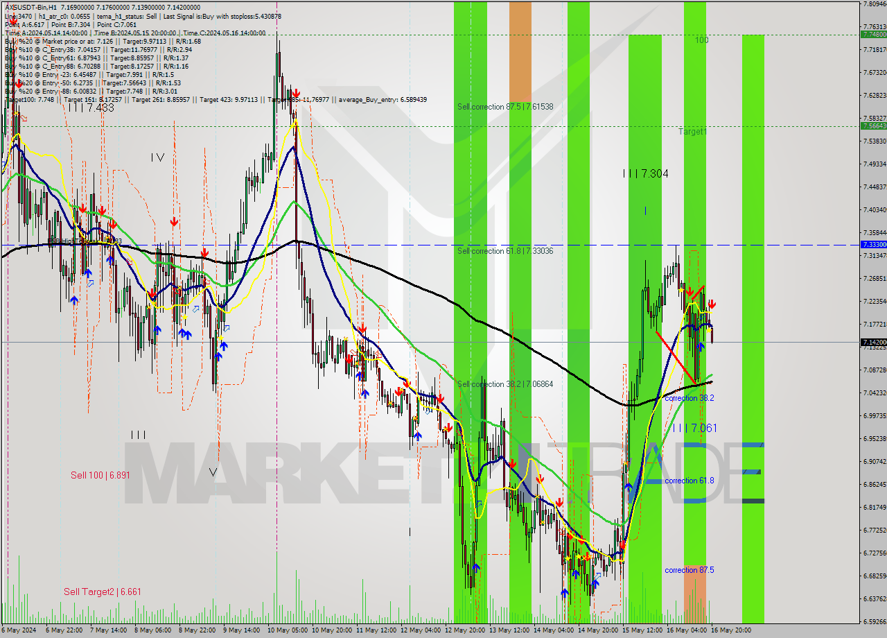Click the green 7.56643 price tag
Viewport: 887px width, 638px height.
click(x=873, y=126)
